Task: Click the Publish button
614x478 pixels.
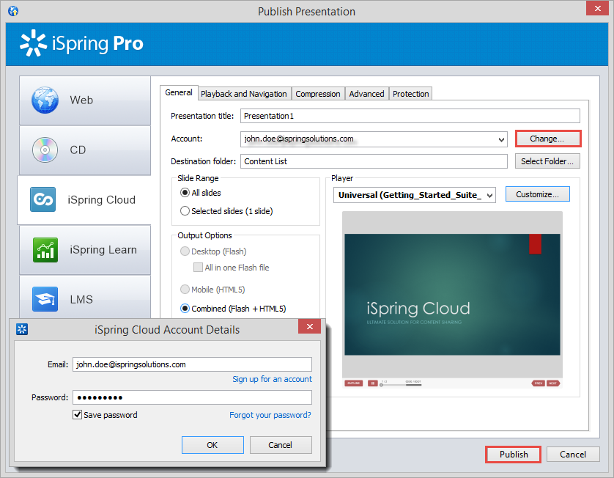Action: tap(514, 455)
